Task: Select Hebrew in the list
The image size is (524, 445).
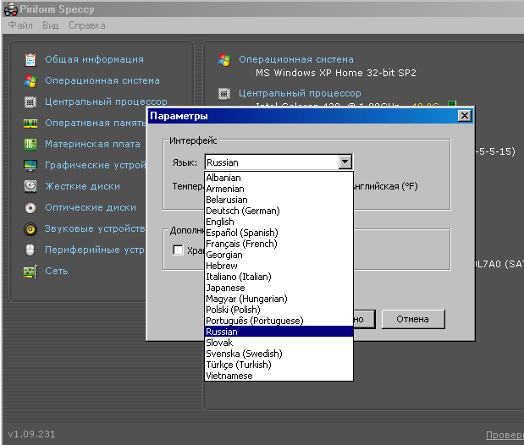Action: pyautogui.click(x=279, y=266)
